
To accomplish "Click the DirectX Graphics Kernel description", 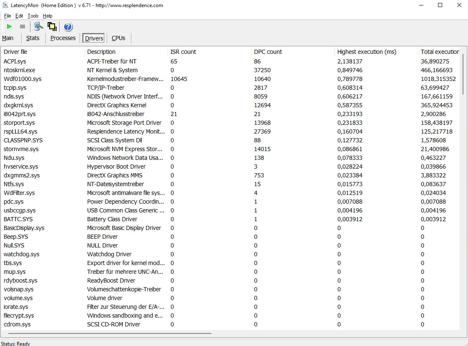I will [x=117, y=105].
